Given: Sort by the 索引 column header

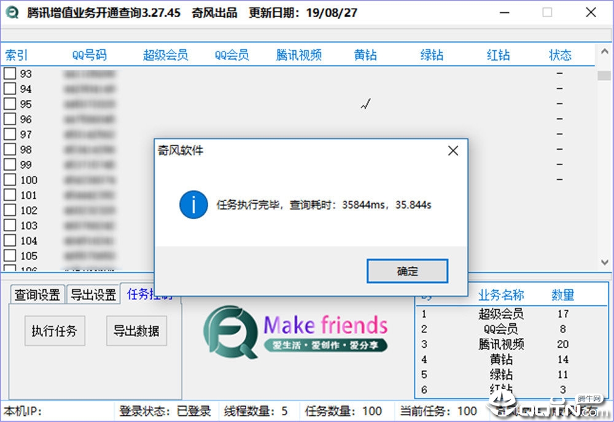Looking at the screenshot, I should coord(16,55).
